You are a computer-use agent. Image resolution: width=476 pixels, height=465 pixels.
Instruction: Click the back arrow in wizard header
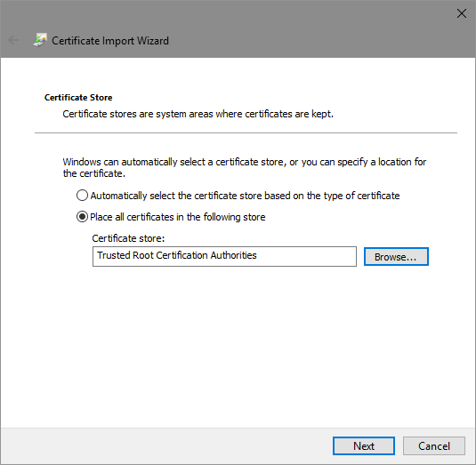pos(13,40)
